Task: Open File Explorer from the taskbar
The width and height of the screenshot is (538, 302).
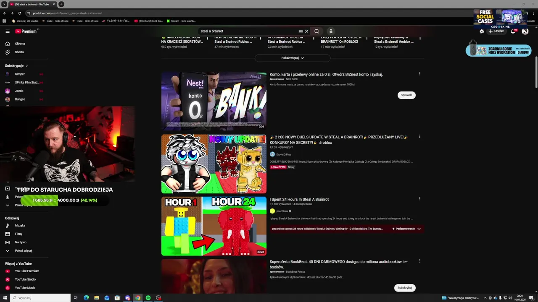Action: pos(96,298)
